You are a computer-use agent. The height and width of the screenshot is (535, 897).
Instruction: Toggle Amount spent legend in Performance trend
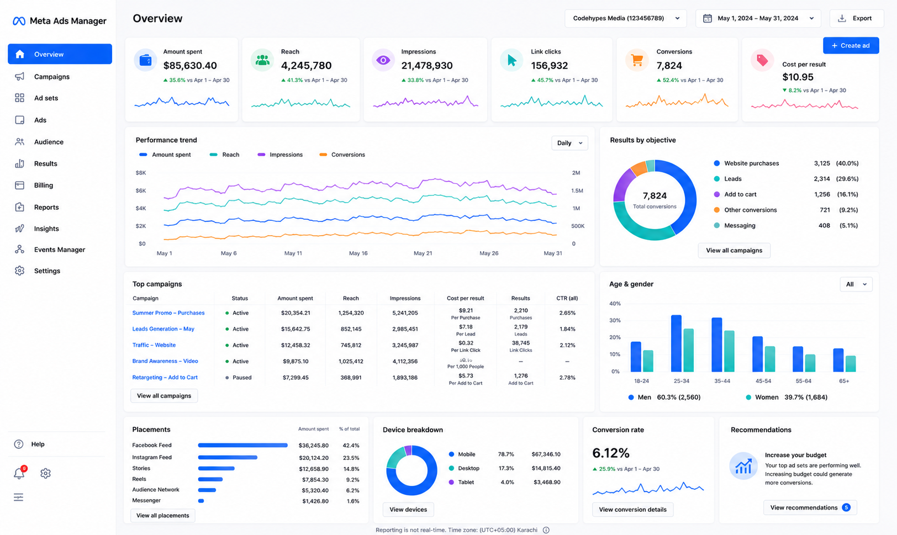click(165, 155)
